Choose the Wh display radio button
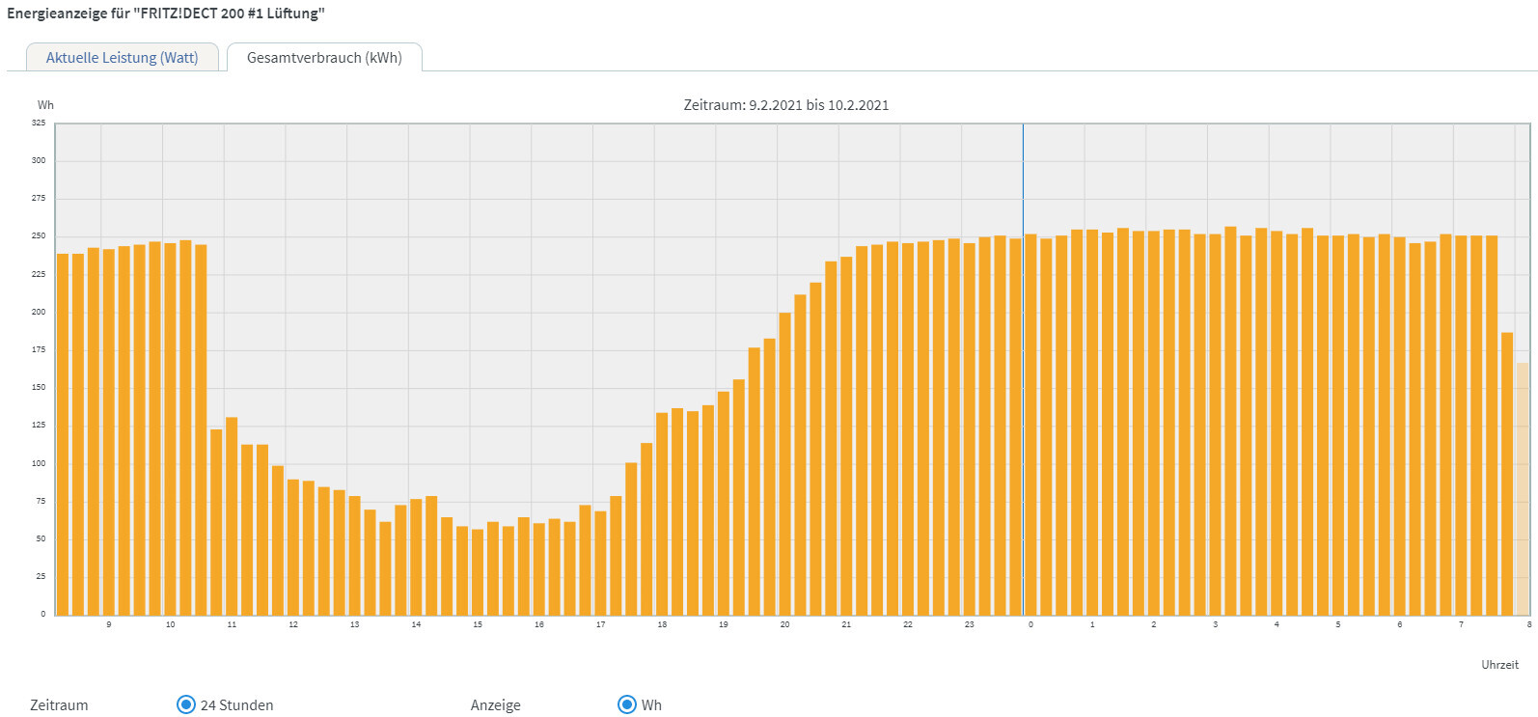This screenshot has width=1538, height=717. 627,704
